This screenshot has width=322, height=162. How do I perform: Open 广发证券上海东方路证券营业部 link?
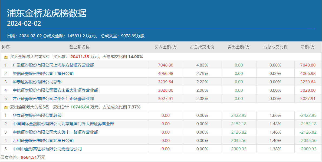(x=53, y=65)
